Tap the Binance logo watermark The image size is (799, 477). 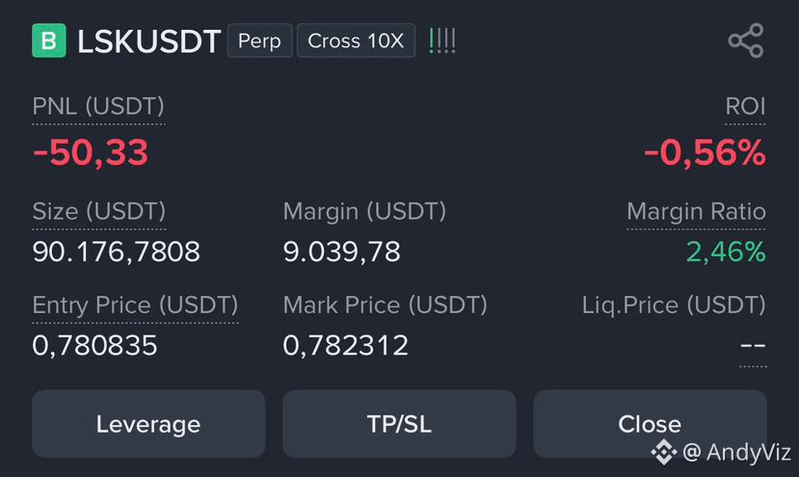pyautogui.click(x=663, y=452)
